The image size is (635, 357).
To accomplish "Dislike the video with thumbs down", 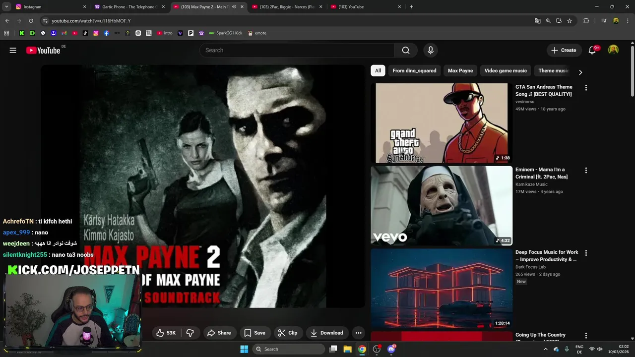I will tap(190, 333).
